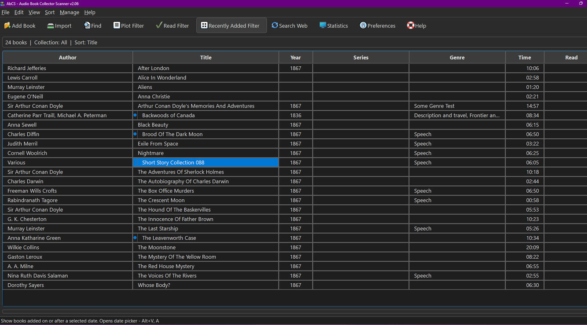Click the blue dot beside Brood Of The Dark Moon
Image resolution: width=587 pixels, height=325 pixels.
click(x=136, y=134)
